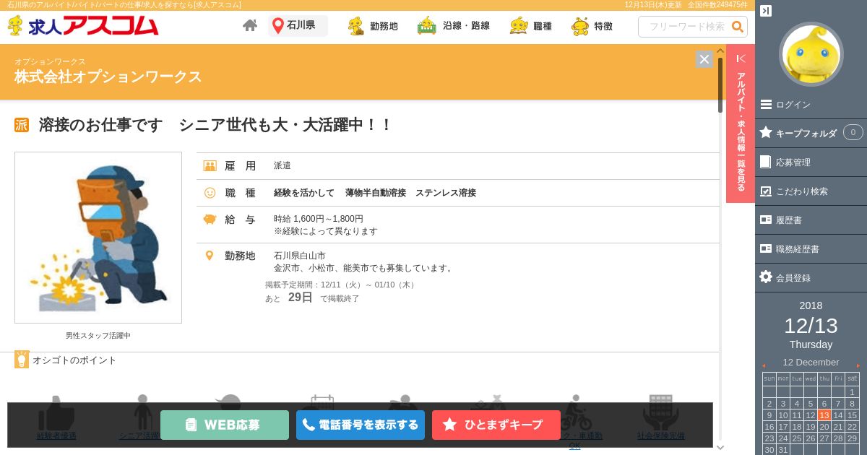Viewport: 867px width, 455px height.
Task: Click the 株式会社オプションワークス company title
Action: 108,77
